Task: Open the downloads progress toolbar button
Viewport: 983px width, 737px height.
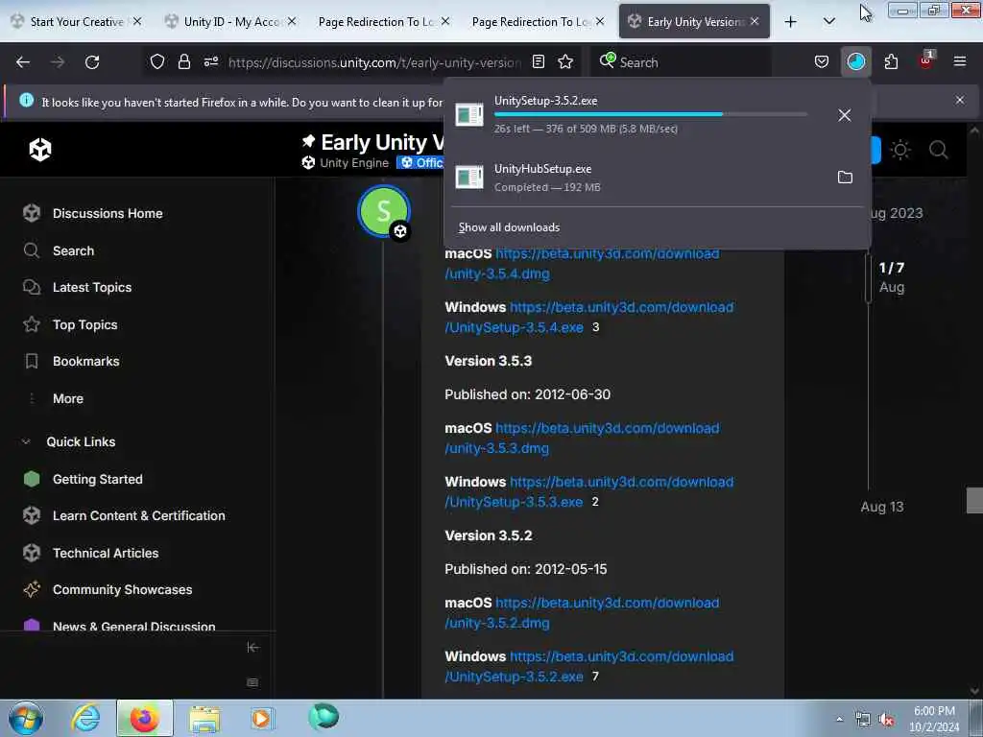Action: [855, 61]
